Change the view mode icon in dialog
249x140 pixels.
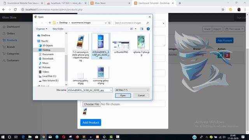(132, 29)
